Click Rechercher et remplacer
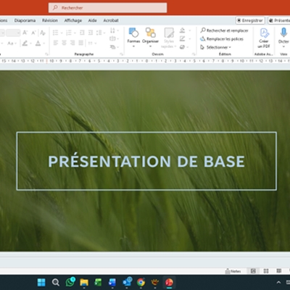Image resolution: width=290 pixels, height=290 pixels. click(224, 30)
